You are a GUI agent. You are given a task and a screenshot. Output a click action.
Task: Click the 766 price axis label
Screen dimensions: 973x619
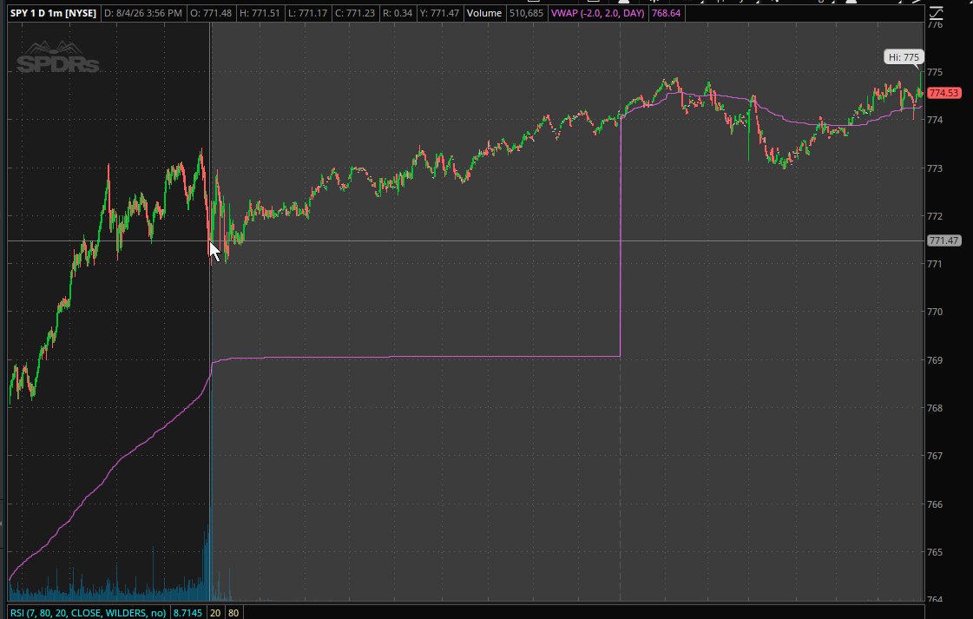coord(935,504)
